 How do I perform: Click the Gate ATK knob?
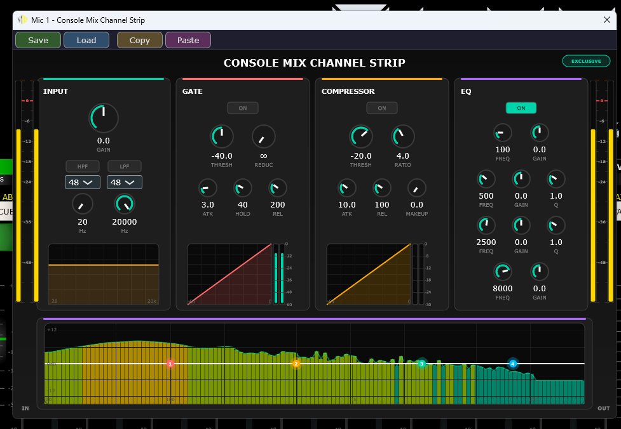[x=207, y=188]
